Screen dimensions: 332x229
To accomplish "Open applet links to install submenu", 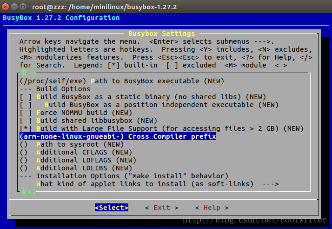I will [x=158, y=184].
